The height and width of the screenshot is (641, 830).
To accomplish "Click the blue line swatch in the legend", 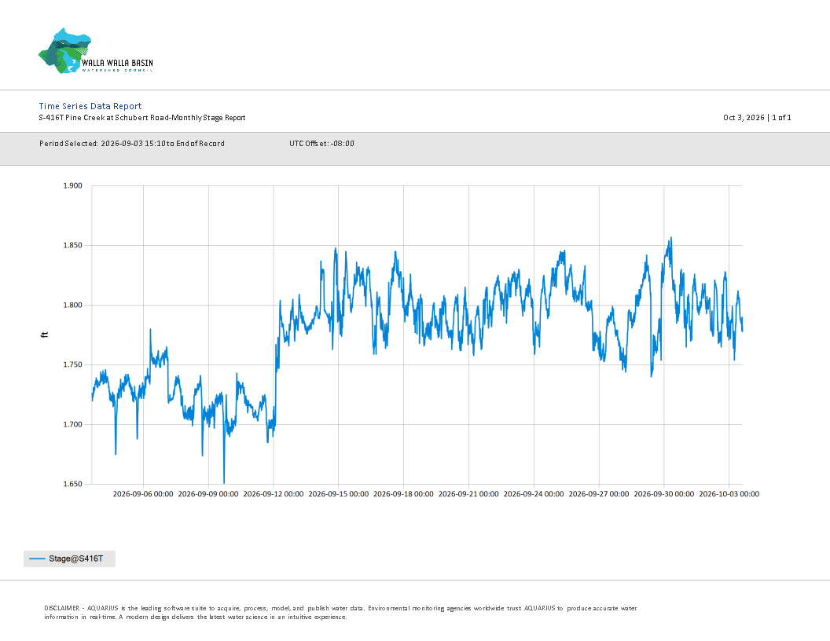I will 37,559.
